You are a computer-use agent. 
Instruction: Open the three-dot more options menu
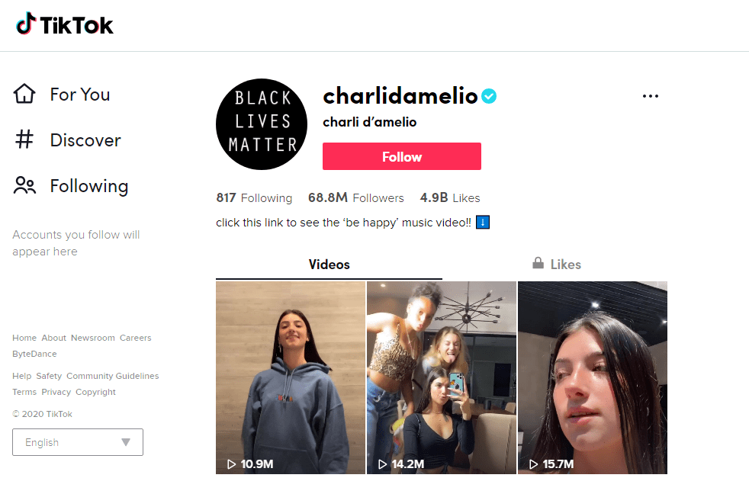[x=650, y=96]
